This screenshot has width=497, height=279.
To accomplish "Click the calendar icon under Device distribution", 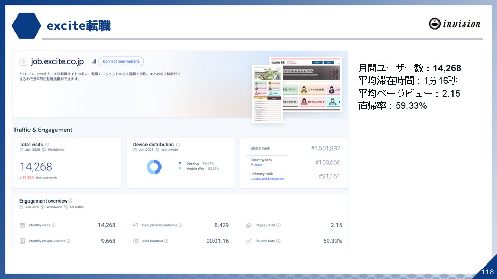I will tap(135, 150).
